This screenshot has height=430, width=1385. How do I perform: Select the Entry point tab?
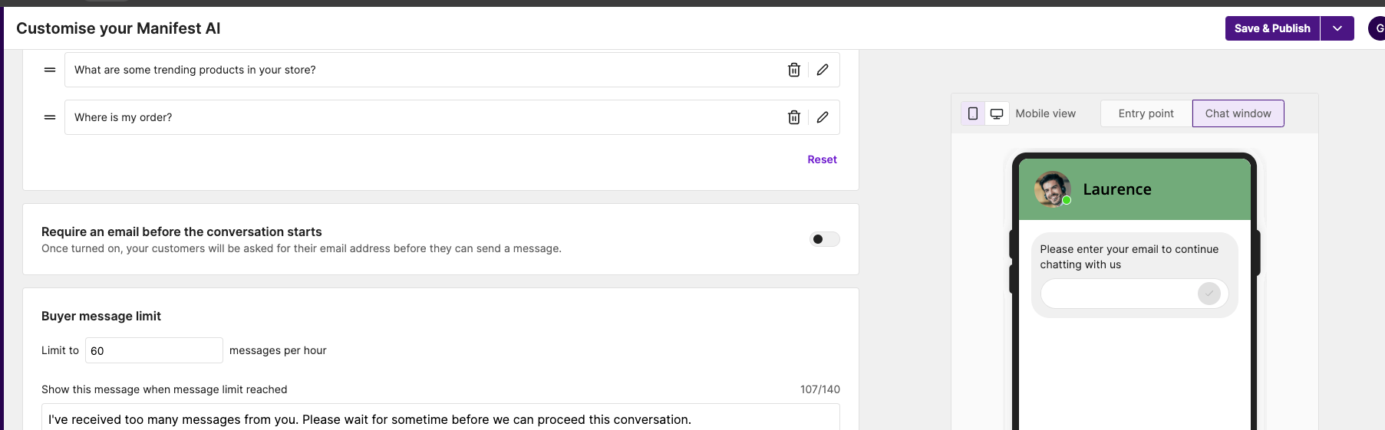pyautogui.click(x=1146, y=113)
